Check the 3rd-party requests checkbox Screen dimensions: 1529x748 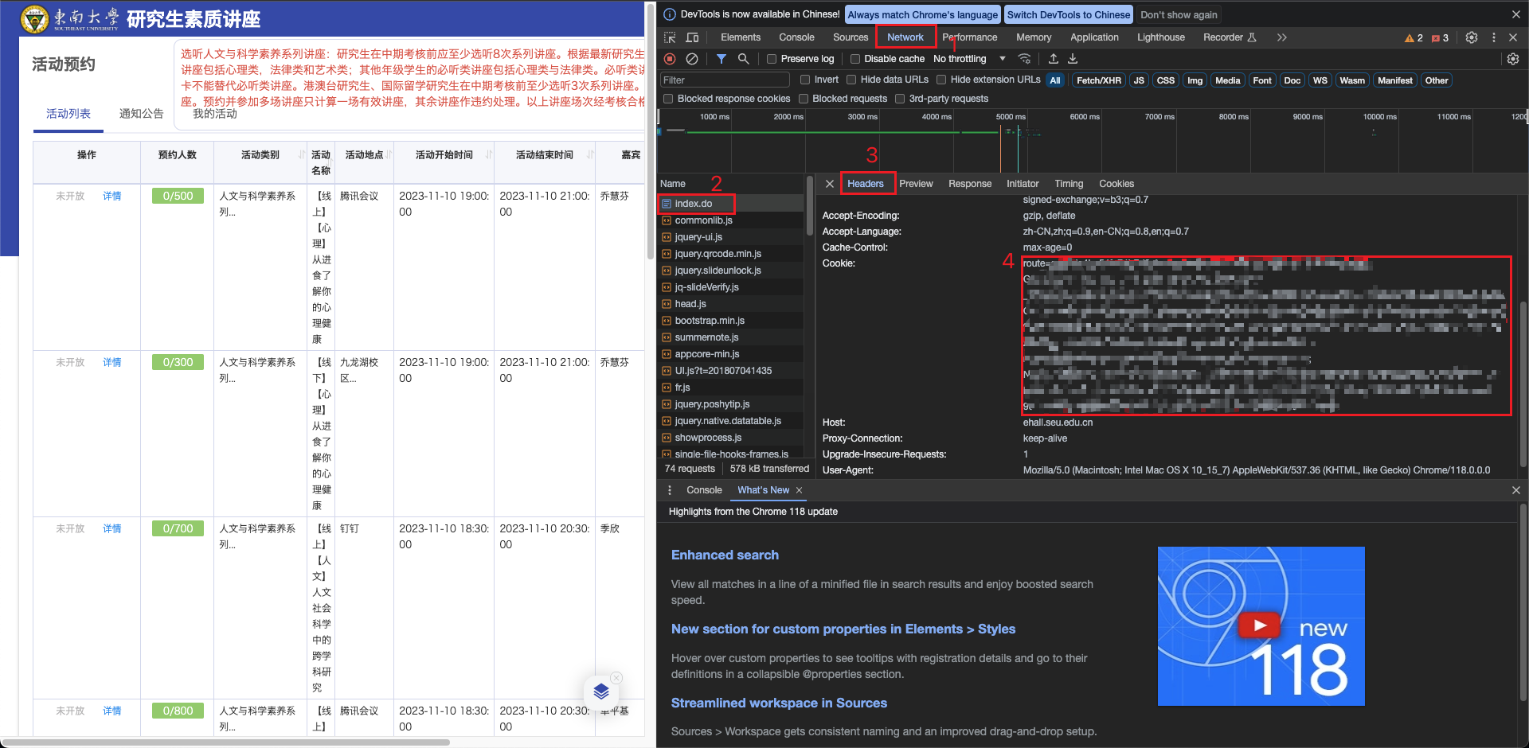click(x=900, y=99)
